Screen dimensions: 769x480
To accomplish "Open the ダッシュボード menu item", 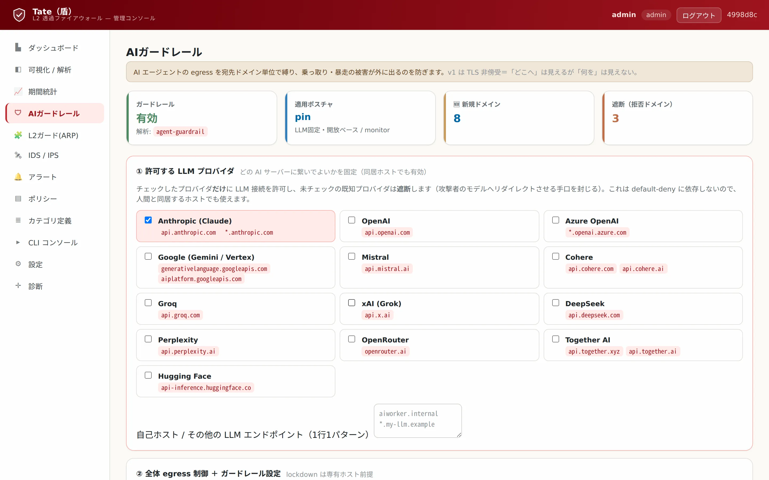I will tap(55, 48).
